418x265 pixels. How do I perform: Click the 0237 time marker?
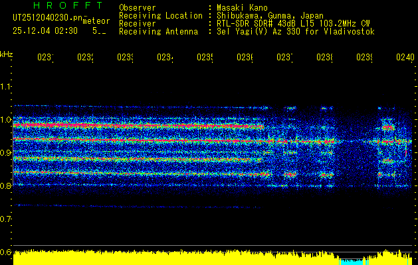(284, 58)
